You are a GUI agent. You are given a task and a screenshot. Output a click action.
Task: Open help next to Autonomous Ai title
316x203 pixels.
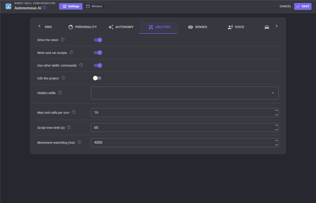click(44, 8)
